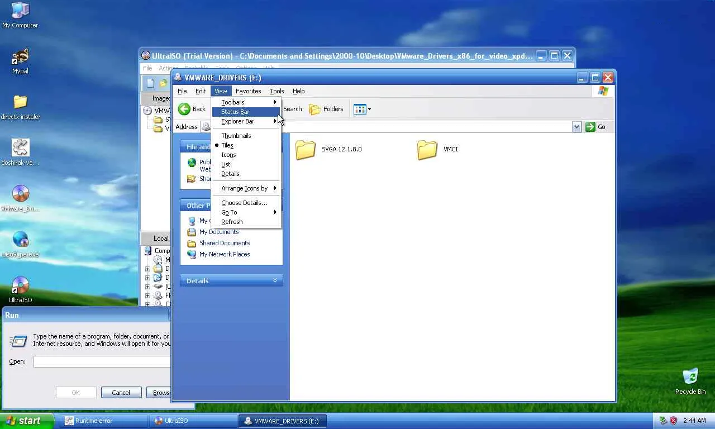Choose Thumbnails view in the View menu
Viewport: 715px width, 429px height.
pyautogui.click(x=246, y=136)
